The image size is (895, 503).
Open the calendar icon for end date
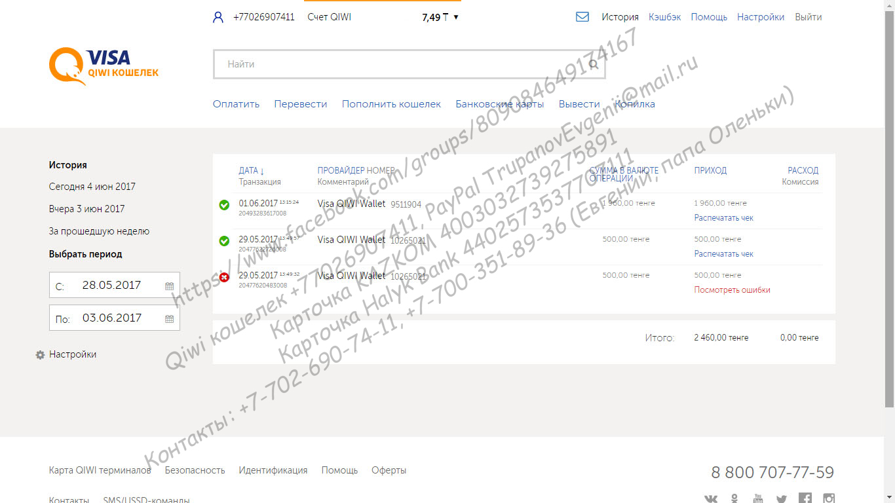tap(169, 319)
